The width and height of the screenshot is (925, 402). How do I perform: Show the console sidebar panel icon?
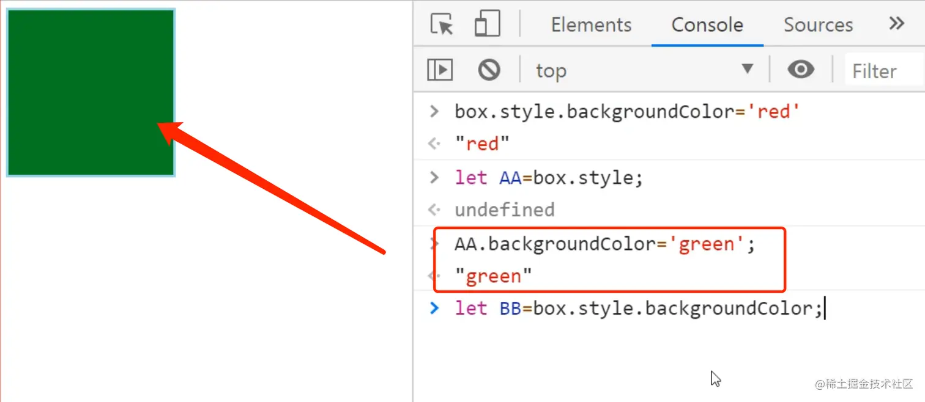click(440, 70)
